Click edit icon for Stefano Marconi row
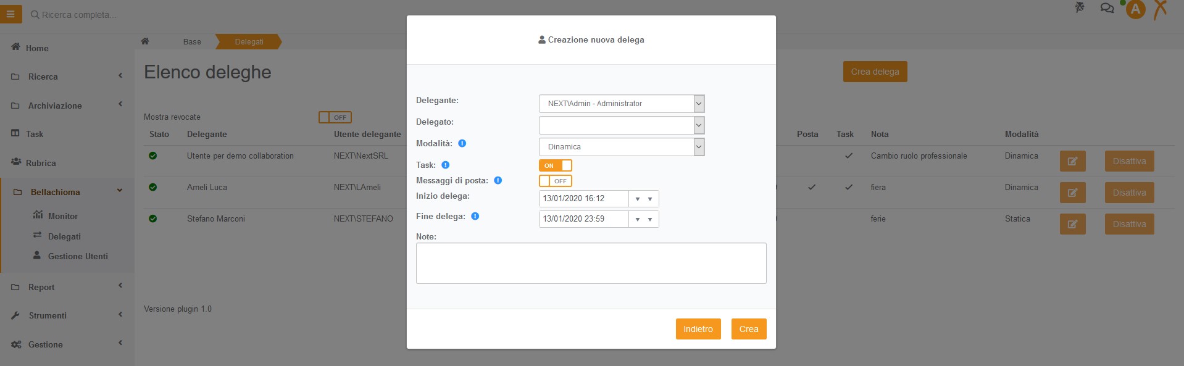Screen dimensions: 1184x366 pos(1072,224)
